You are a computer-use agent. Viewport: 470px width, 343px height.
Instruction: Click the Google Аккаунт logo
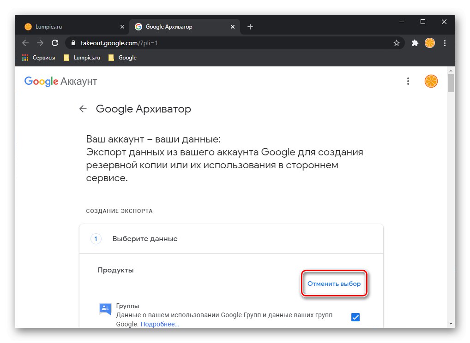[60, 81]
